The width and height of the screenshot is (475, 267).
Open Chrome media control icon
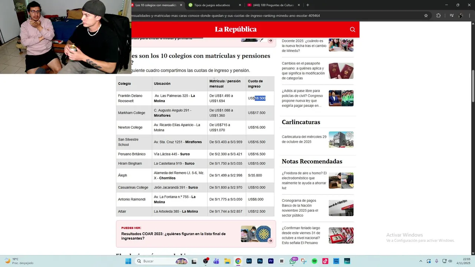click(452, 16)
